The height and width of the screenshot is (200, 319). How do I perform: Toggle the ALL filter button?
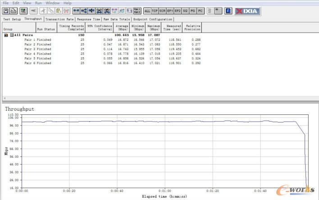click(147, 10)
